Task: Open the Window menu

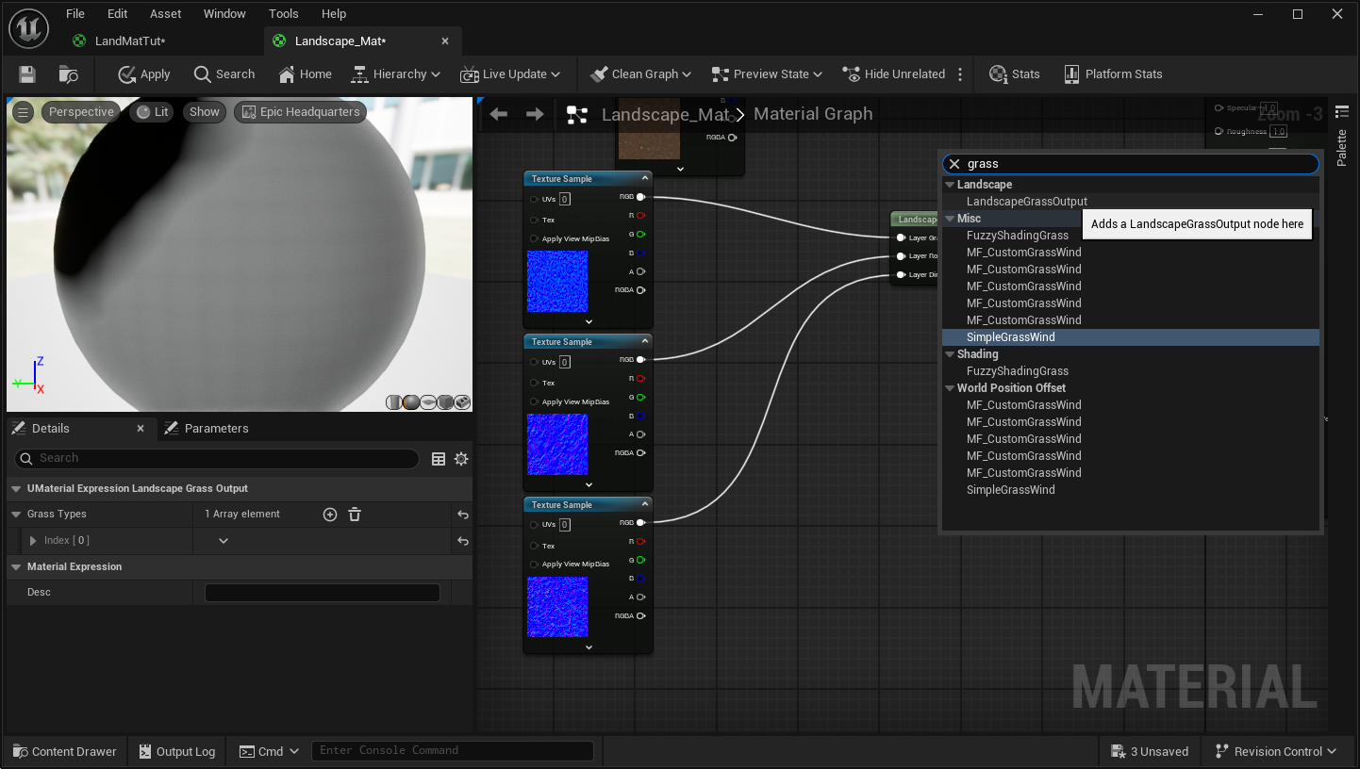Action: (x=224, y=14)
